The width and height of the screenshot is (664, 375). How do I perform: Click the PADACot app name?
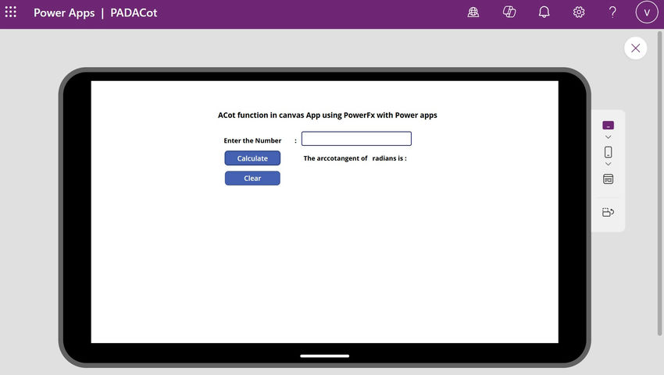pyautogui.click(x=134, y=12)
